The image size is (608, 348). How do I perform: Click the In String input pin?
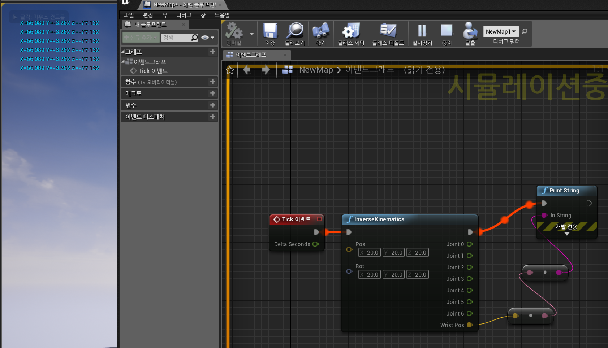pyautogui.click(x=544, y=215)
